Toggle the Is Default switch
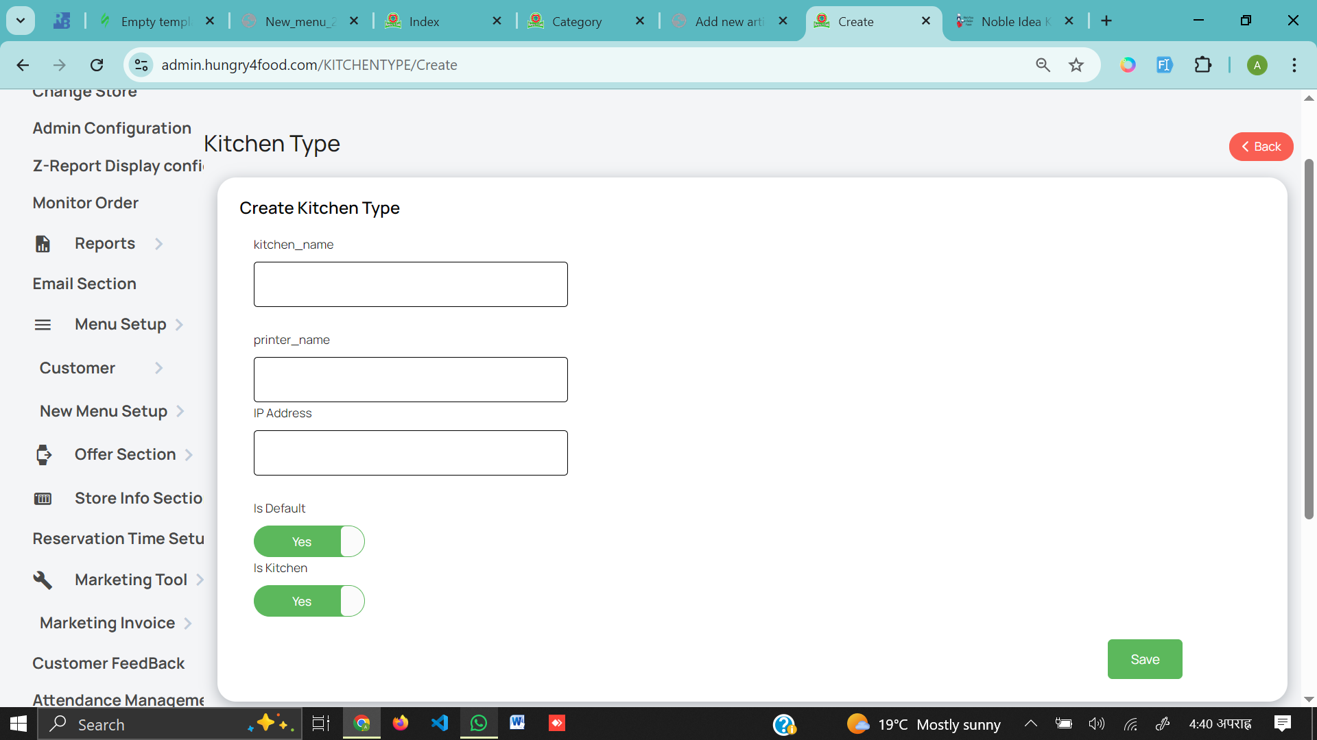 [x=309, y=542]
